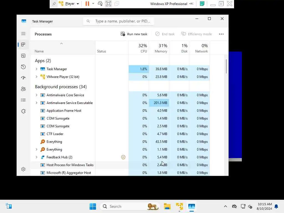Click the muted volume tray icon
This screenshot has height=213, width=284.
pyautogui.click(x=250, y=206)
